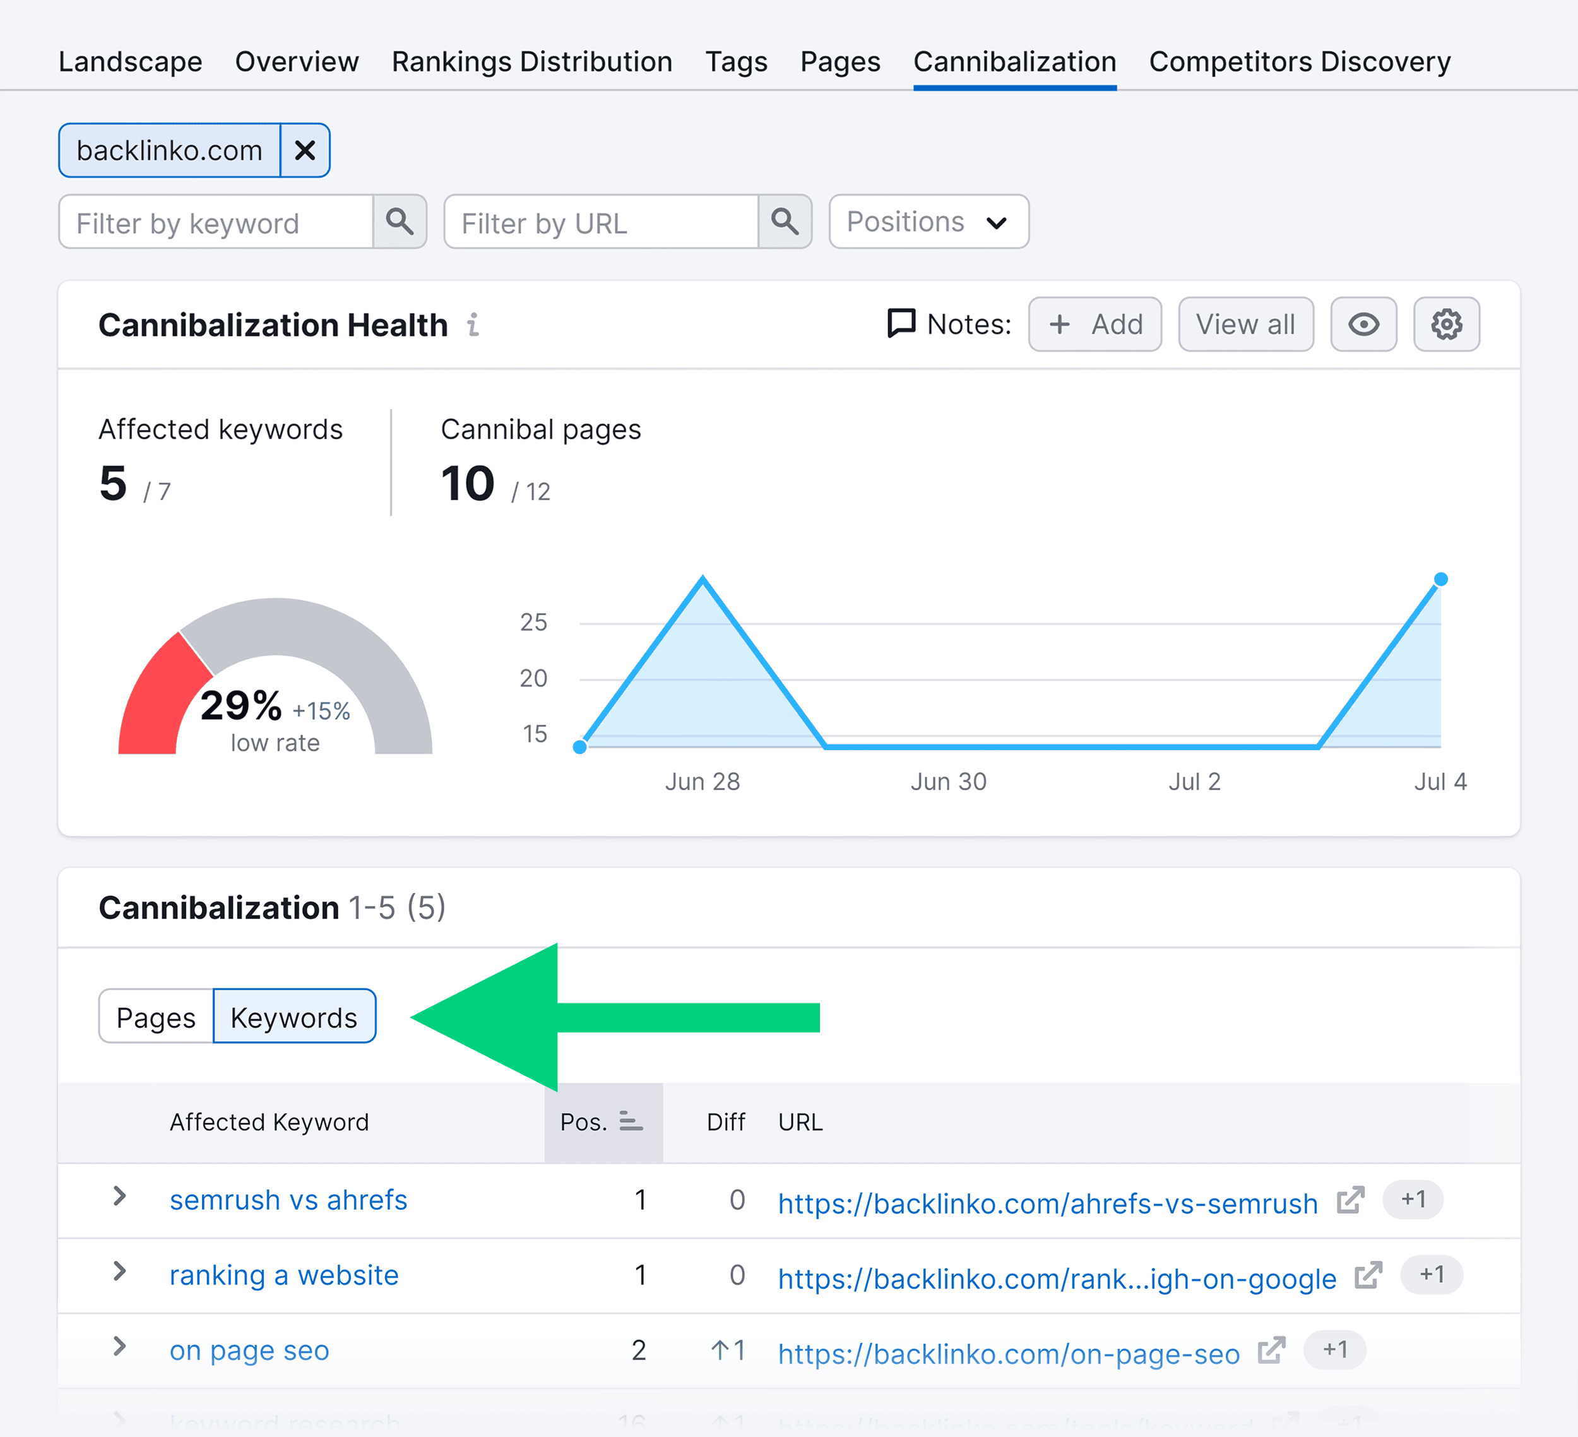
Task: Click the Jul 2 axis label
Action: [x=1194, y=781]
